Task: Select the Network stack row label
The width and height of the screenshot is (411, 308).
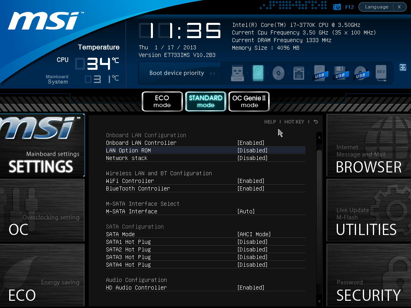Action: (126, 158)
